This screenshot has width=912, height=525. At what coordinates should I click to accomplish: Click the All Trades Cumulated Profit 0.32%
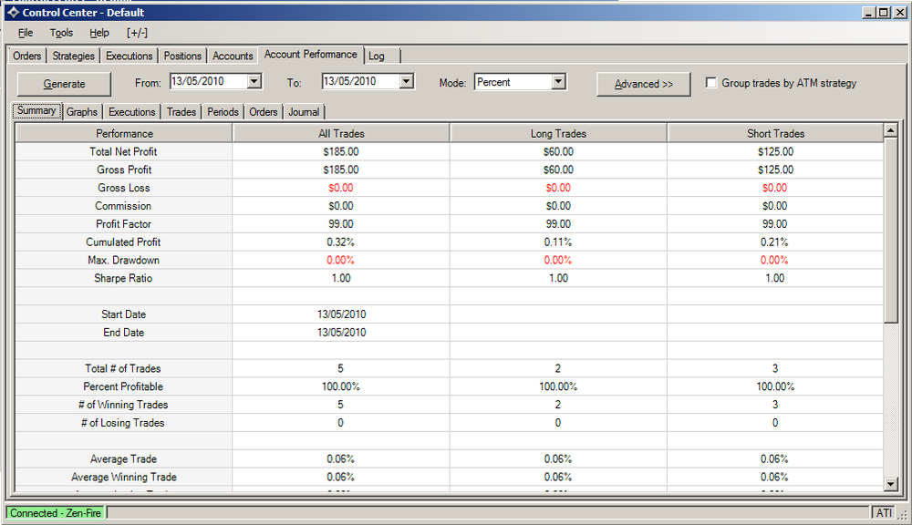(340, 242)
